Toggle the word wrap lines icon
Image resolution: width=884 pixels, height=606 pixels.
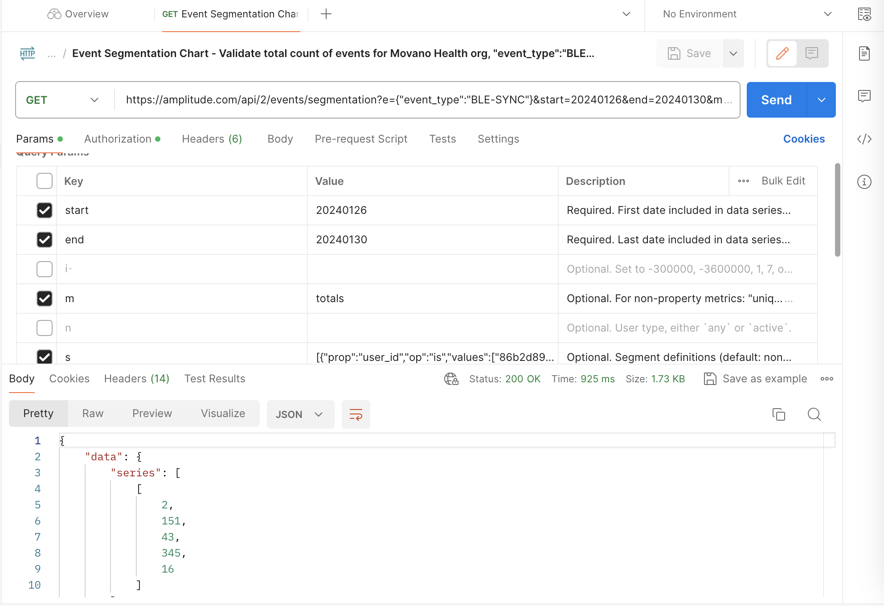coord(356,414)
